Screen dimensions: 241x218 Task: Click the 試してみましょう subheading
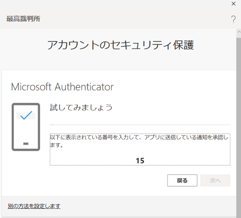click(x=81, y=107)
